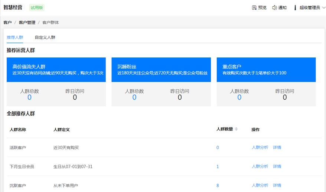Switch to the 推荐人群 tab
326x192 pixels.
tap(15, 37)
